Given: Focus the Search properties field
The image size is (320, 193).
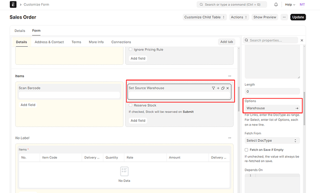Looking at the screenshot, I should click(x=270, y=40).
